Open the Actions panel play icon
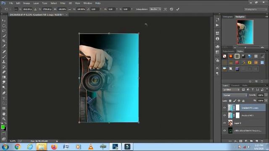Screen dimensions: 269x151 click(x=217, y=25)
